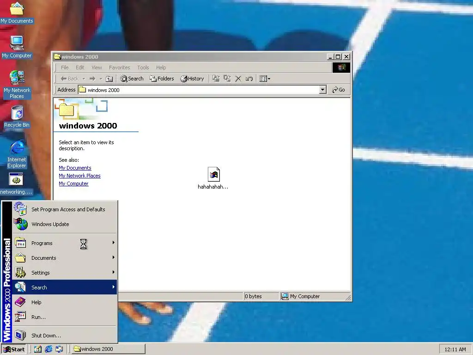Open the Search pane from toolbar
This screenshot has height=355, width=473.
132,79
